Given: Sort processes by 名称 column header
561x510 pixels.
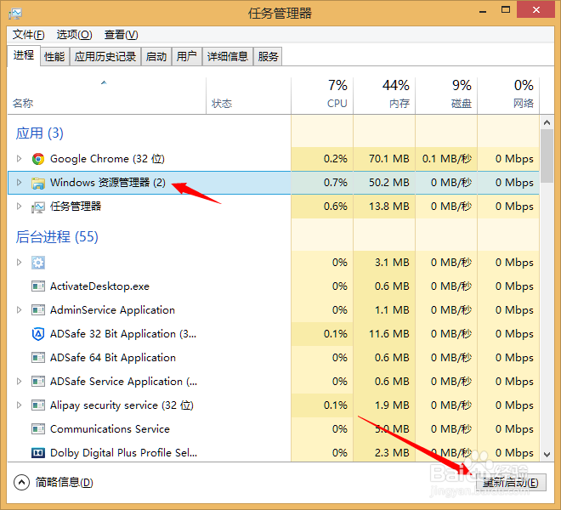Looking at the screenshot, I should [106, 96].
